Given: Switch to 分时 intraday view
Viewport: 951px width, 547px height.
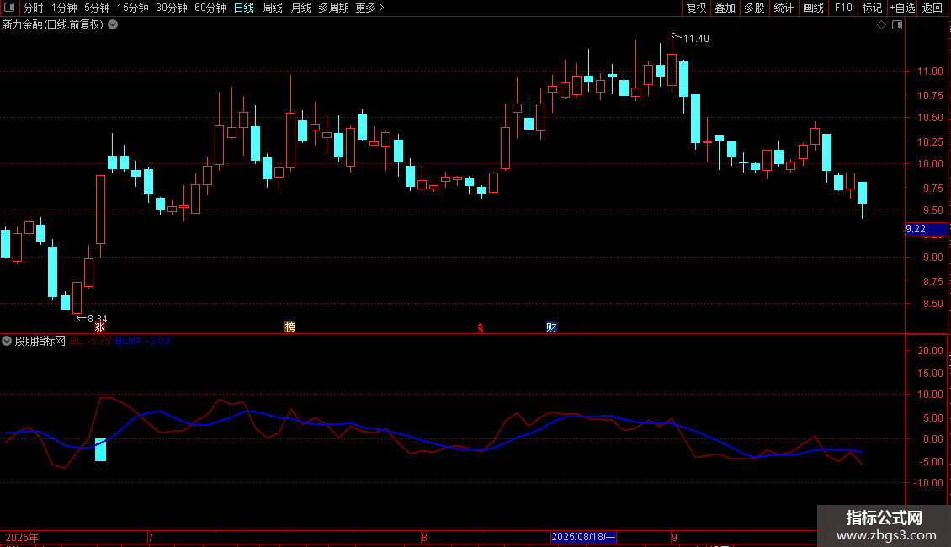Looking at the screenshot, I should [34, 8].
